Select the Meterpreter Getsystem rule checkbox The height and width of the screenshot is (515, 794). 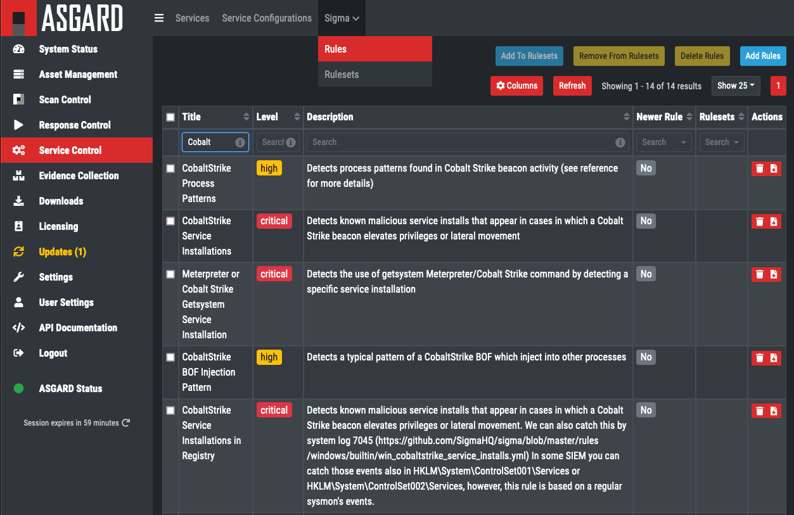coord(170,274)
